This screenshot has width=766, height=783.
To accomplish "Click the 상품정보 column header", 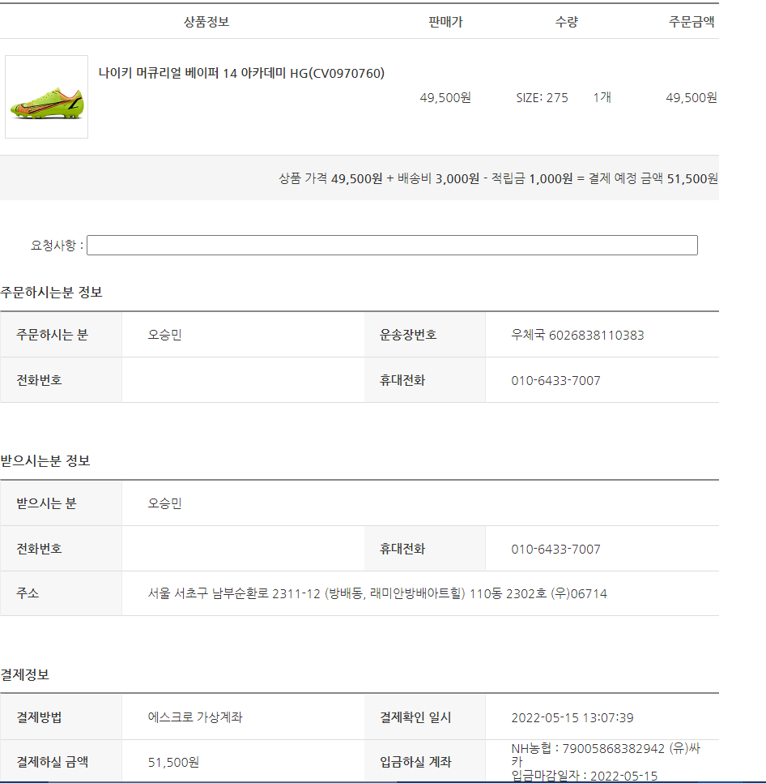I will pos(206,22).
